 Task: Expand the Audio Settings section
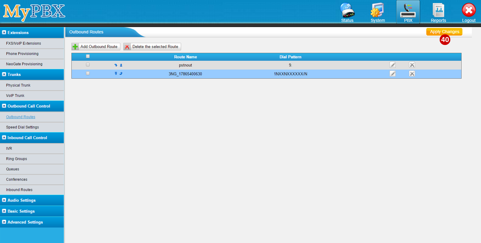coord(21,200)
